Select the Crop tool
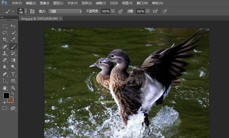229x138 pixels. (5, 39)
